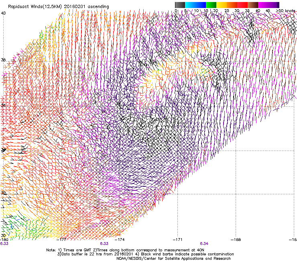This screenshot has width=297, height=261.
Task: Click the title 'Rapidsact Winds(12.5KM) 20160201 ascending'
Action: coord(59,7)
